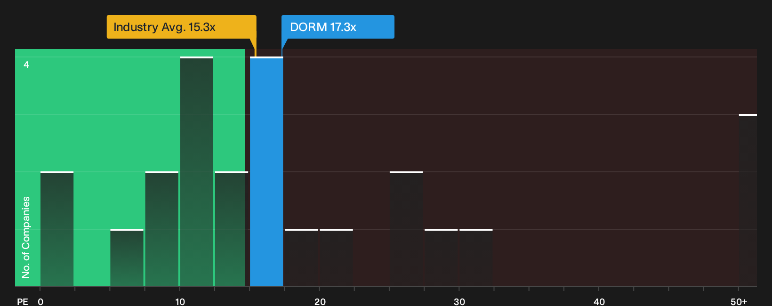
Task: Select the bar at PE 0
Action: tap(57, 229)
